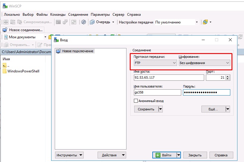Click the Справка button in login dialog
Screen dimensions: 244x162
[221, 155]
